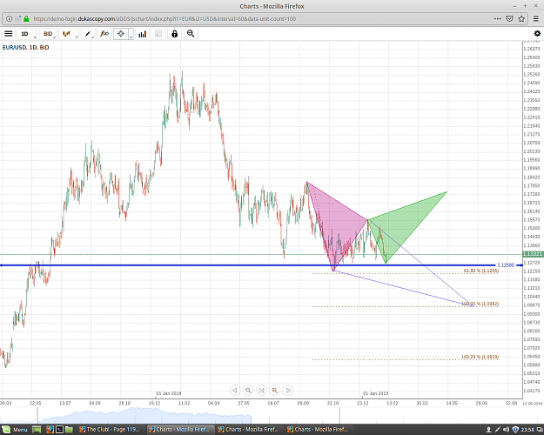Open the terminal launcher on the taskbar
Screen dimensions: 544x435
point(59,430)
